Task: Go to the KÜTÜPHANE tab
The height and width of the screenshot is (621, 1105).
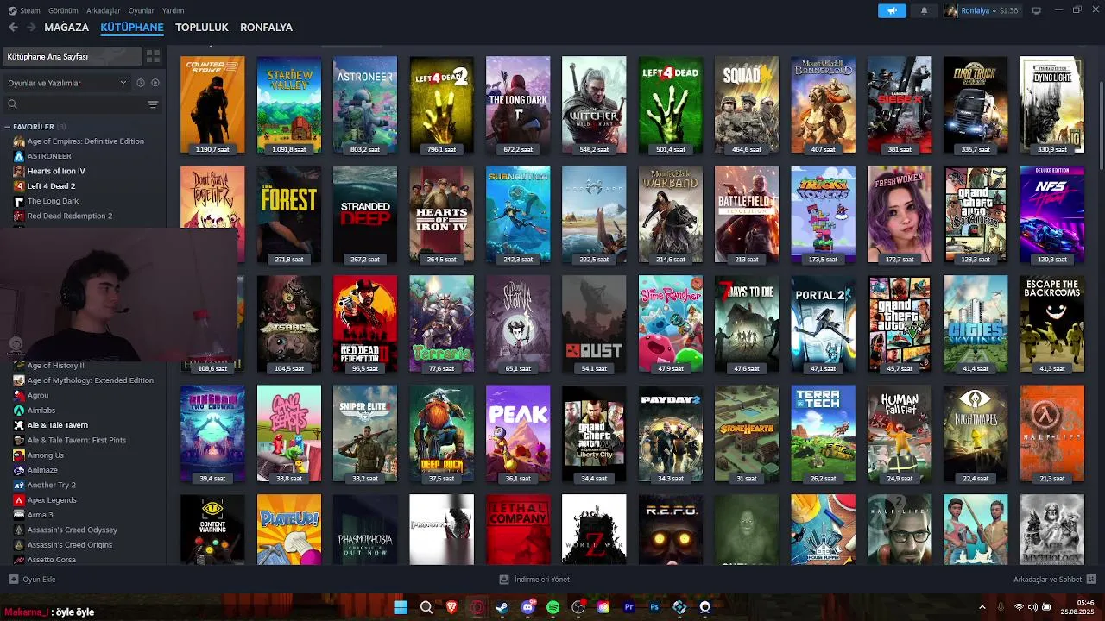Action: coord(132,28)
